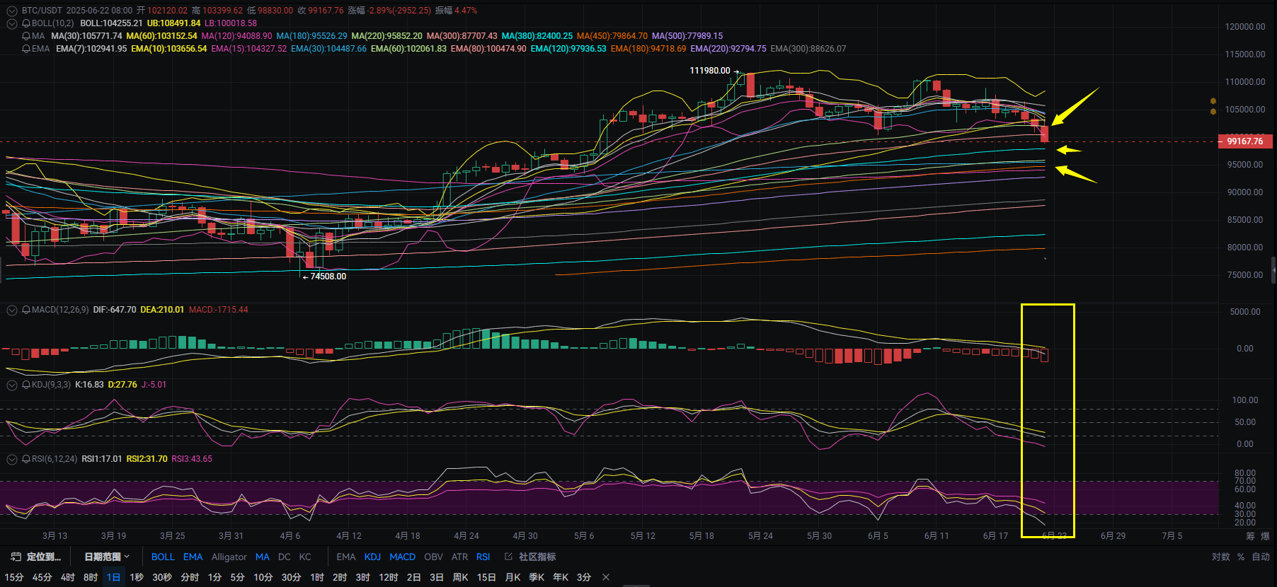
Task: Switch to the 月K monthly timeframe
Action: (513, 577)
